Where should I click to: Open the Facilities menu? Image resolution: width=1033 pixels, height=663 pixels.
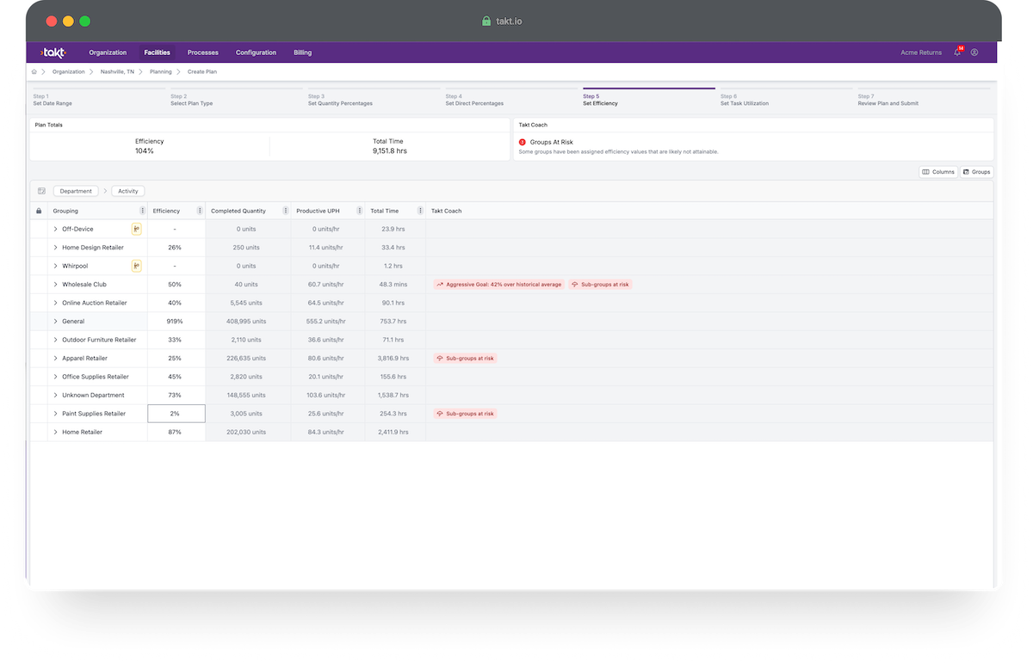point(158,52)
